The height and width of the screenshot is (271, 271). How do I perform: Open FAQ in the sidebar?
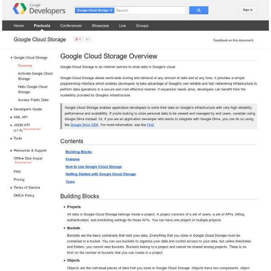[17, 172]
